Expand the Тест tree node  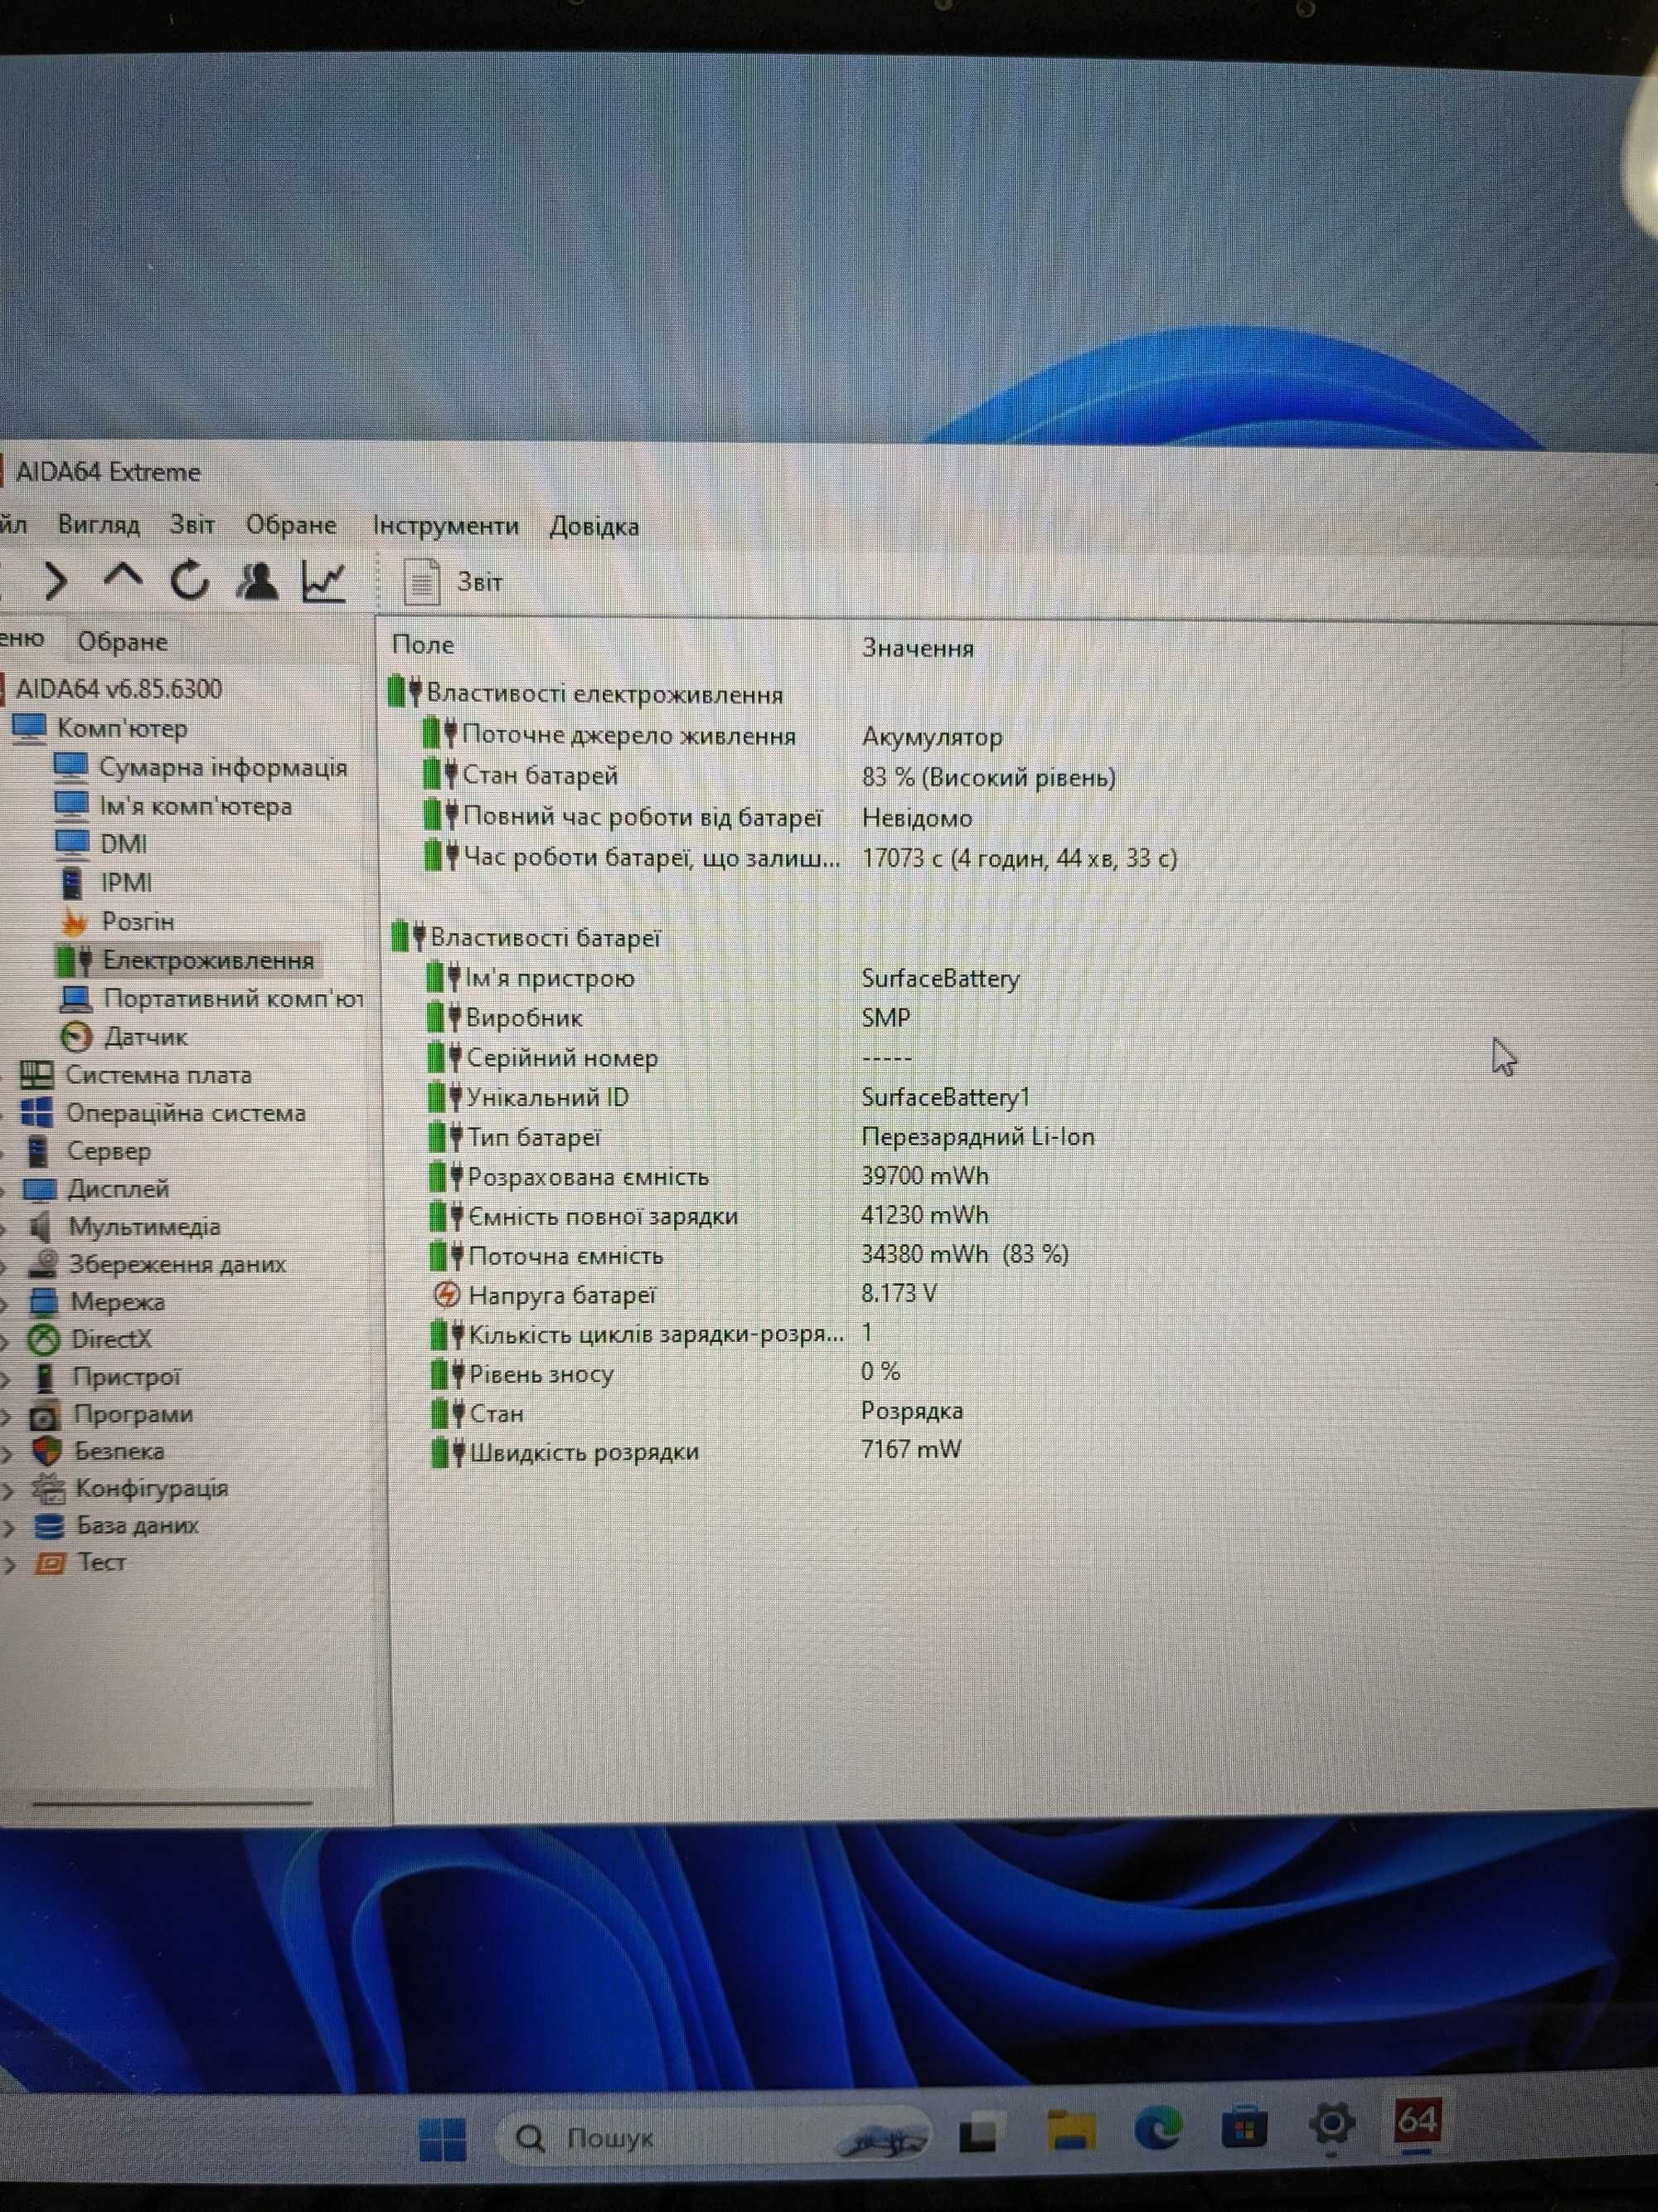point(9,1564)
